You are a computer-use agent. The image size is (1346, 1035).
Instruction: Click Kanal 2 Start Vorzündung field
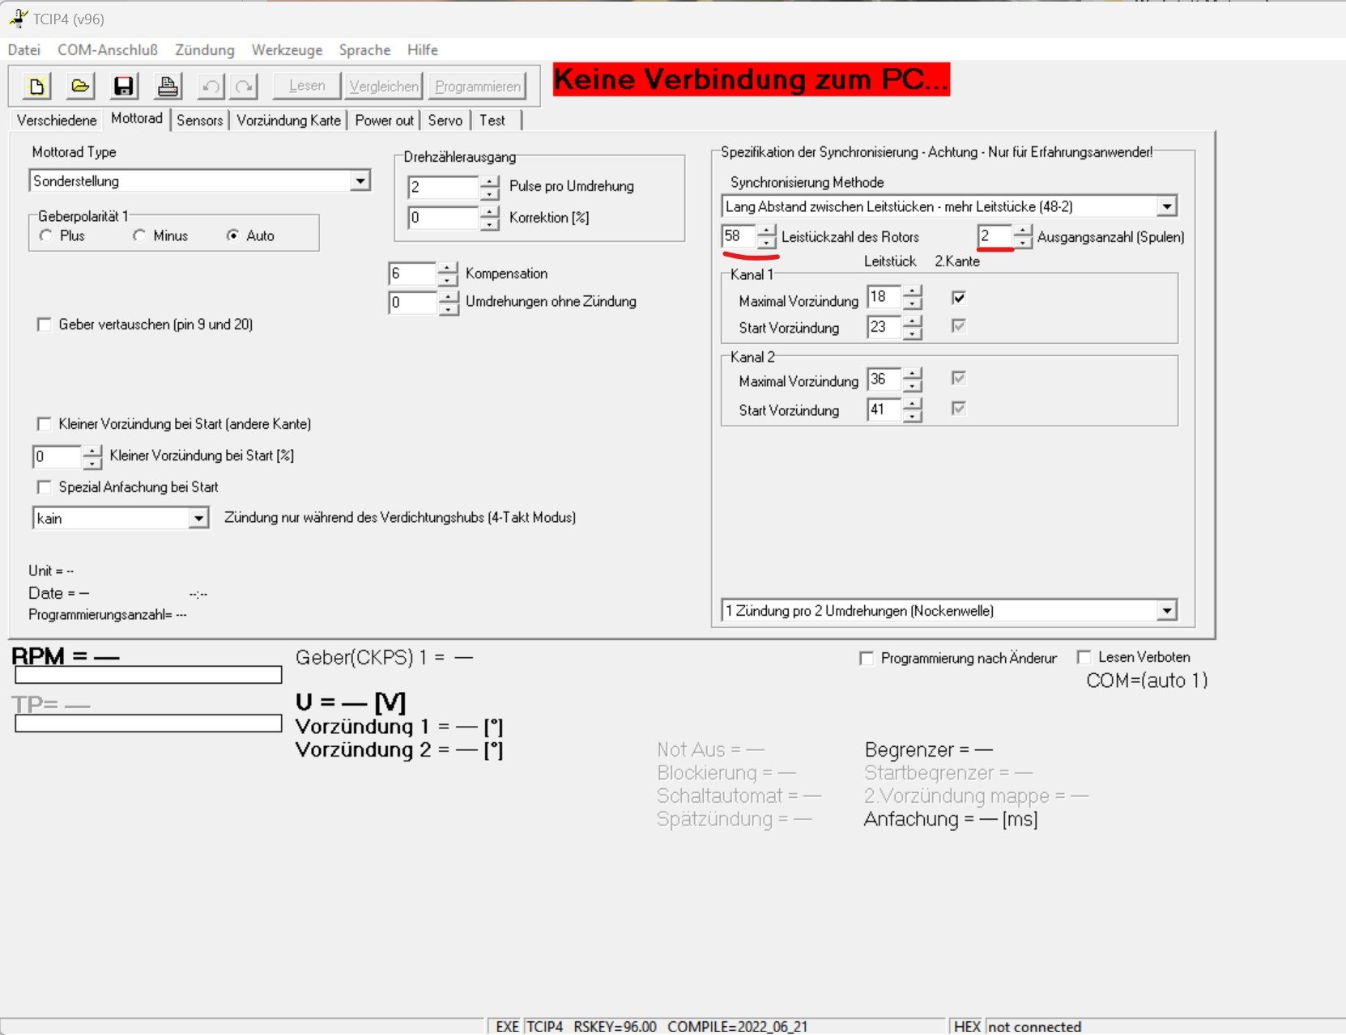[884, 409]
